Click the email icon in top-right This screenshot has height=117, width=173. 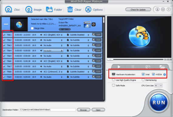163,9
